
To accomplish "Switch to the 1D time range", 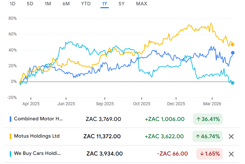I will point(13,4).
